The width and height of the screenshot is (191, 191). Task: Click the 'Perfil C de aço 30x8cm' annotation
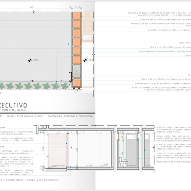(166, 79)
